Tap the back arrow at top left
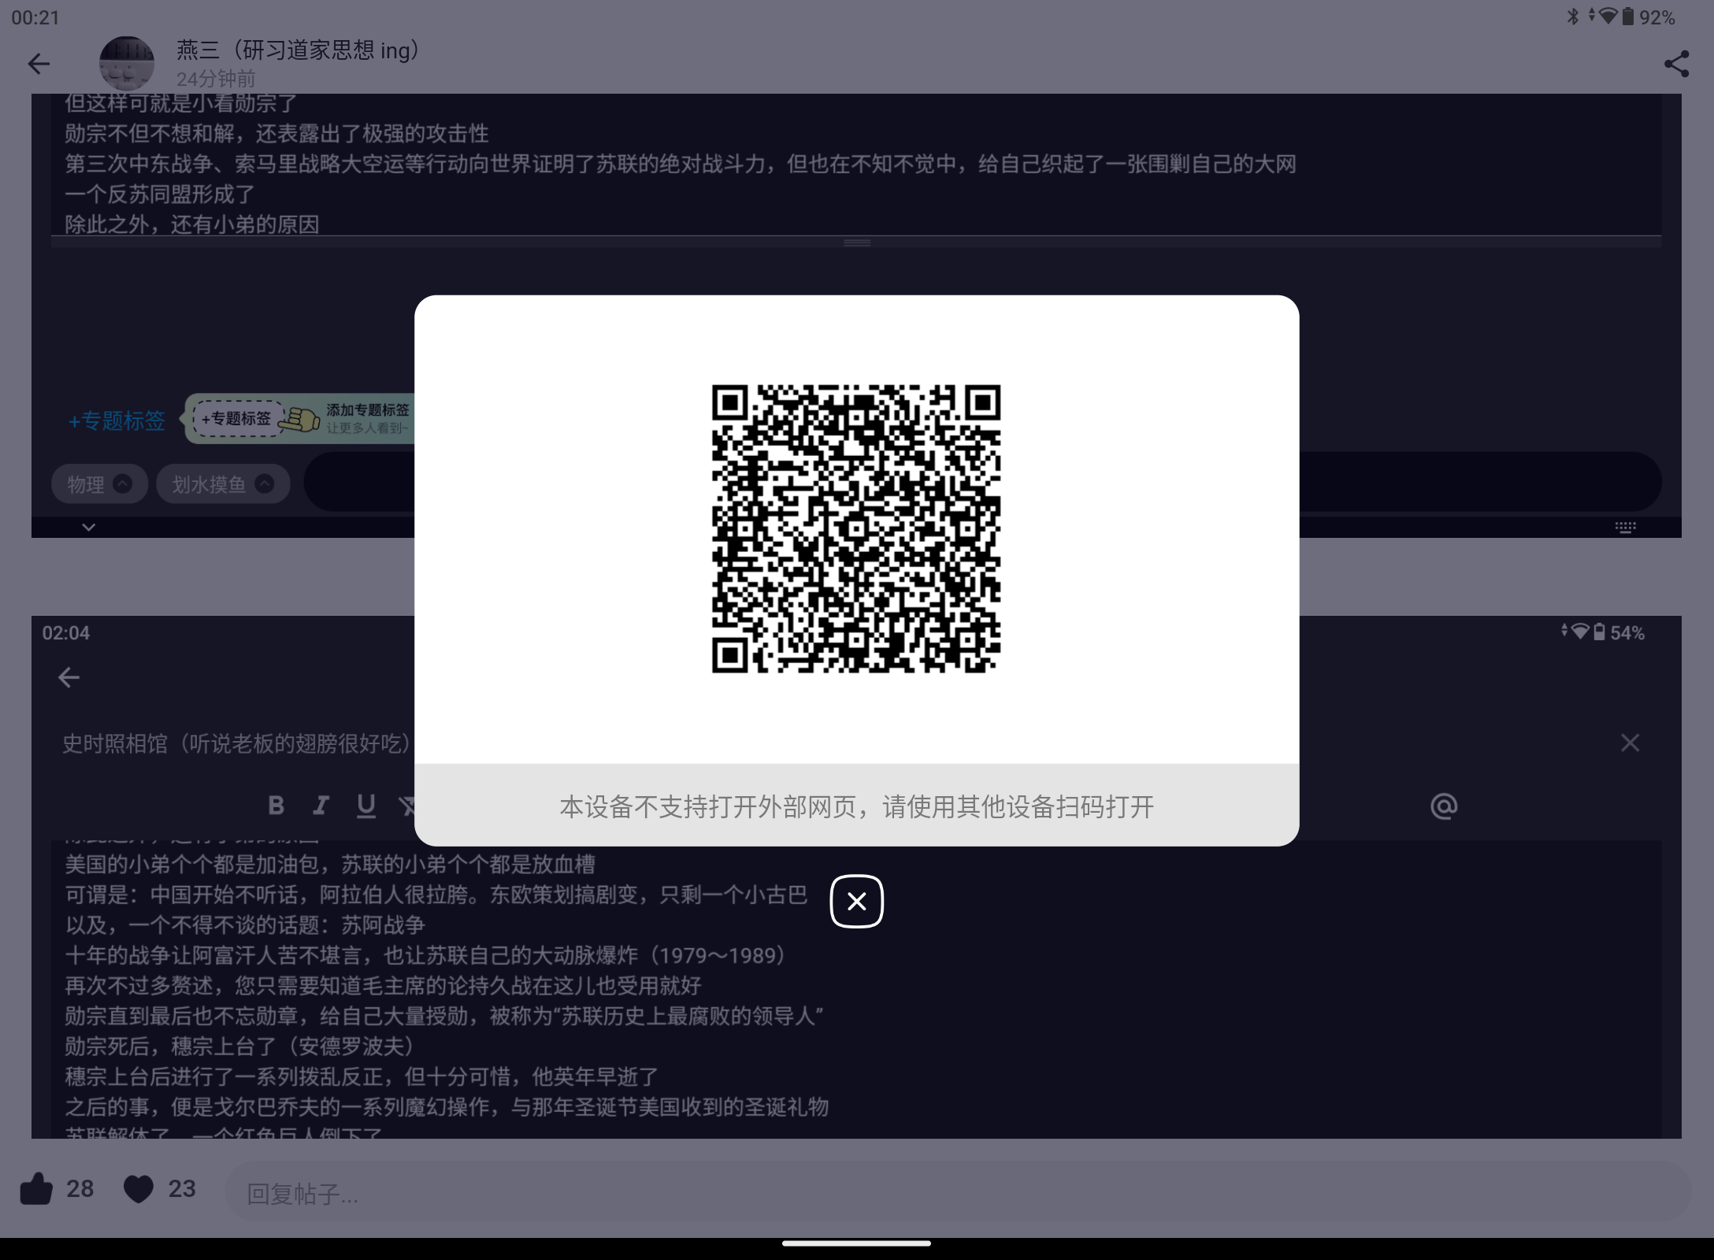This screenshot has height=1260, width=1714. point(39,64)
